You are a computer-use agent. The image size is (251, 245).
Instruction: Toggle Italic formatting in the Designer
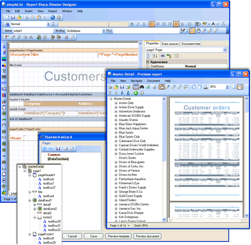point(138,24)
